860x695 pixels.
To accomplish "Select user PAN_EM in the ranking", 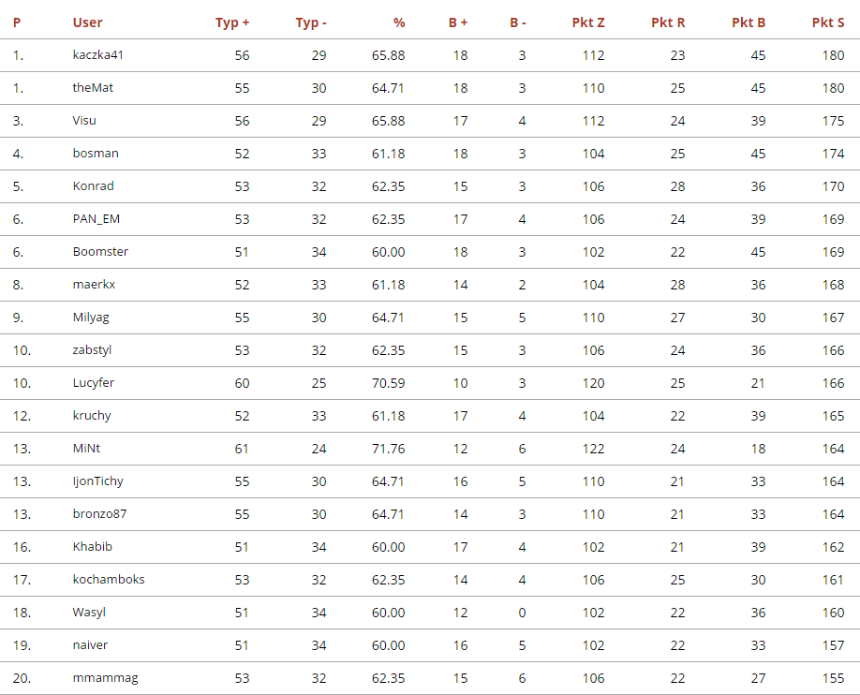I will coord(96,219).
